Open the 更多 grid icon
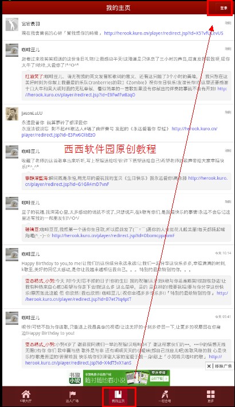Image resolution: width=235 pixels, height=407 pixels. tap(211, 396)
